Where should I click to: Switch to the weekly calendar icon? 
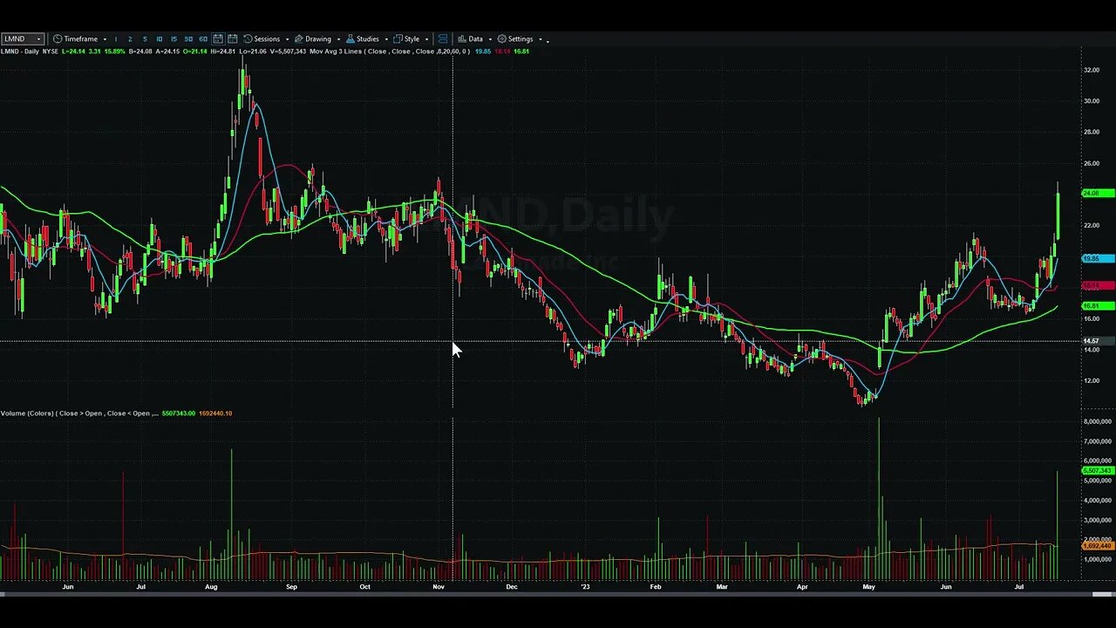tap(233, 39)
